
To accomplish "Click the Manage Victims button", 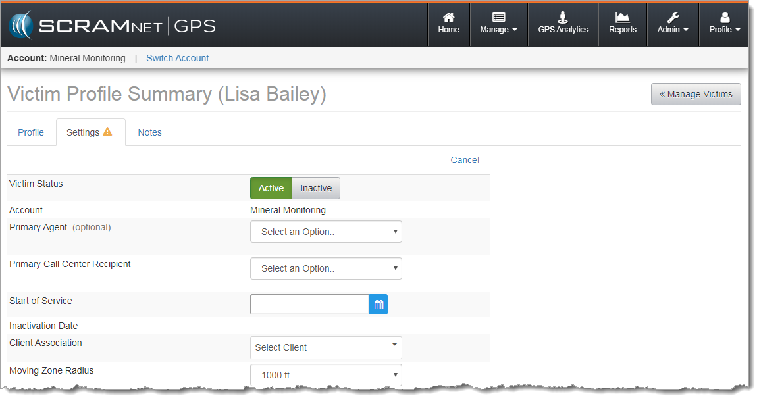I will point(696,94).
